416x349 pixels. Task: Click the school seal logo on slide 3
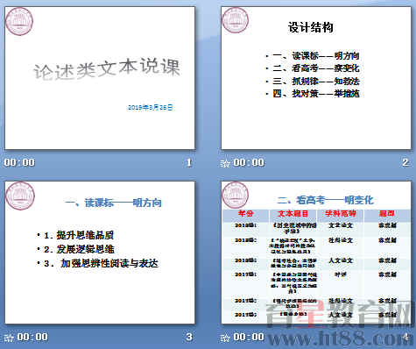click(x=20, y=196)
